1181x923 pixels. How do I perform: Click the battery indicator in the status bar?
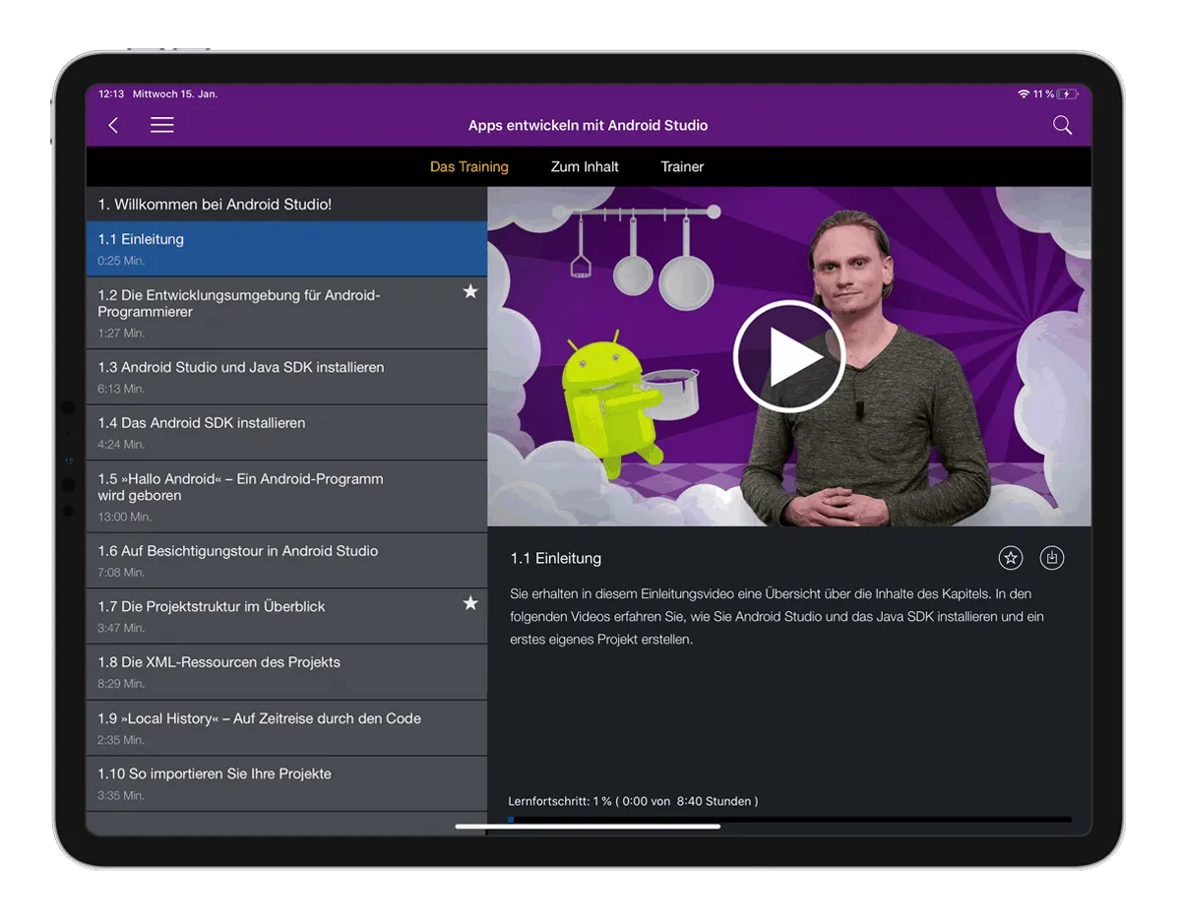coord(1069,93)
